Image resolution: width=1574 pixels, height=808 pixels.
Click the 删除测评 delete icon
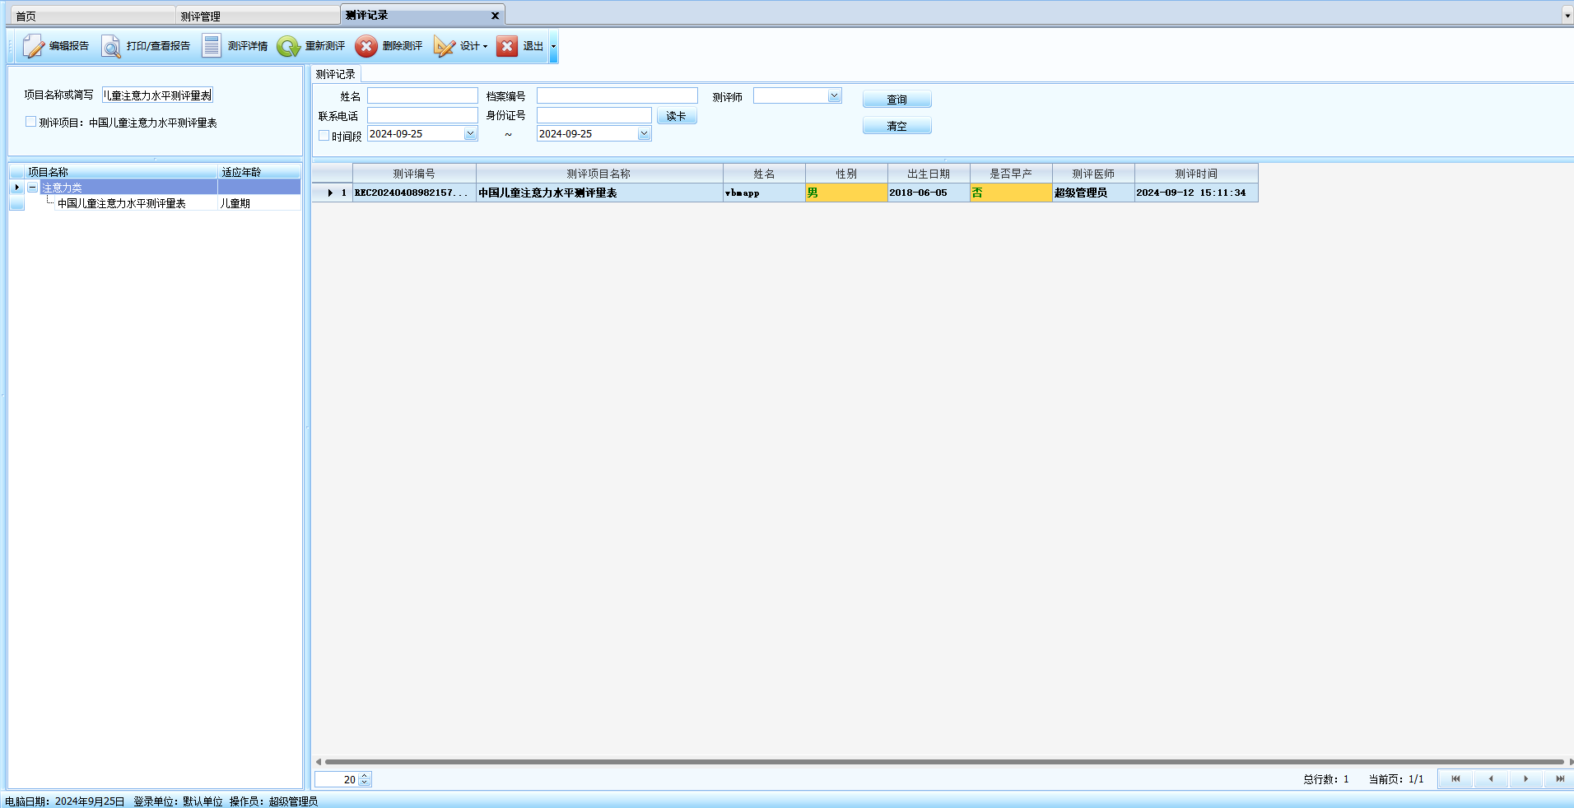(366, 46)
